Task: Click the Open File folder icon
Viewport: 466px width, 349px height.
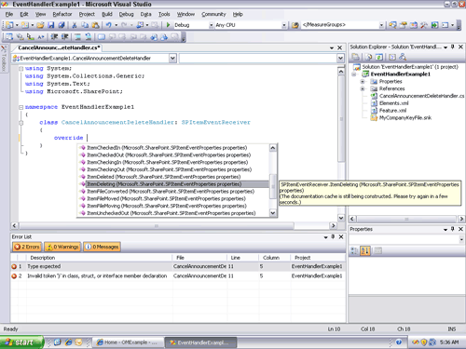Action: (40, 25)
